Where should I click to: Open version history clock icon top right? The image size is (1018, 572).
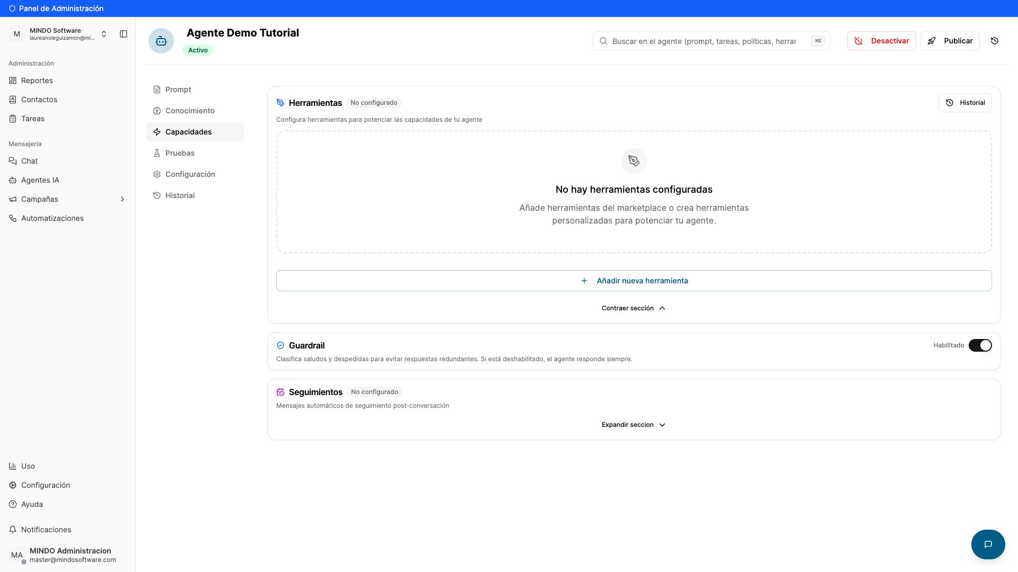(x=995, y=41)
